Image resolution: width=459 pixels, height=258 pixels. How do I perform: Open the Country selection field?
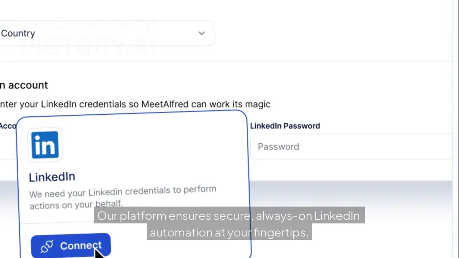click(108, 33)
